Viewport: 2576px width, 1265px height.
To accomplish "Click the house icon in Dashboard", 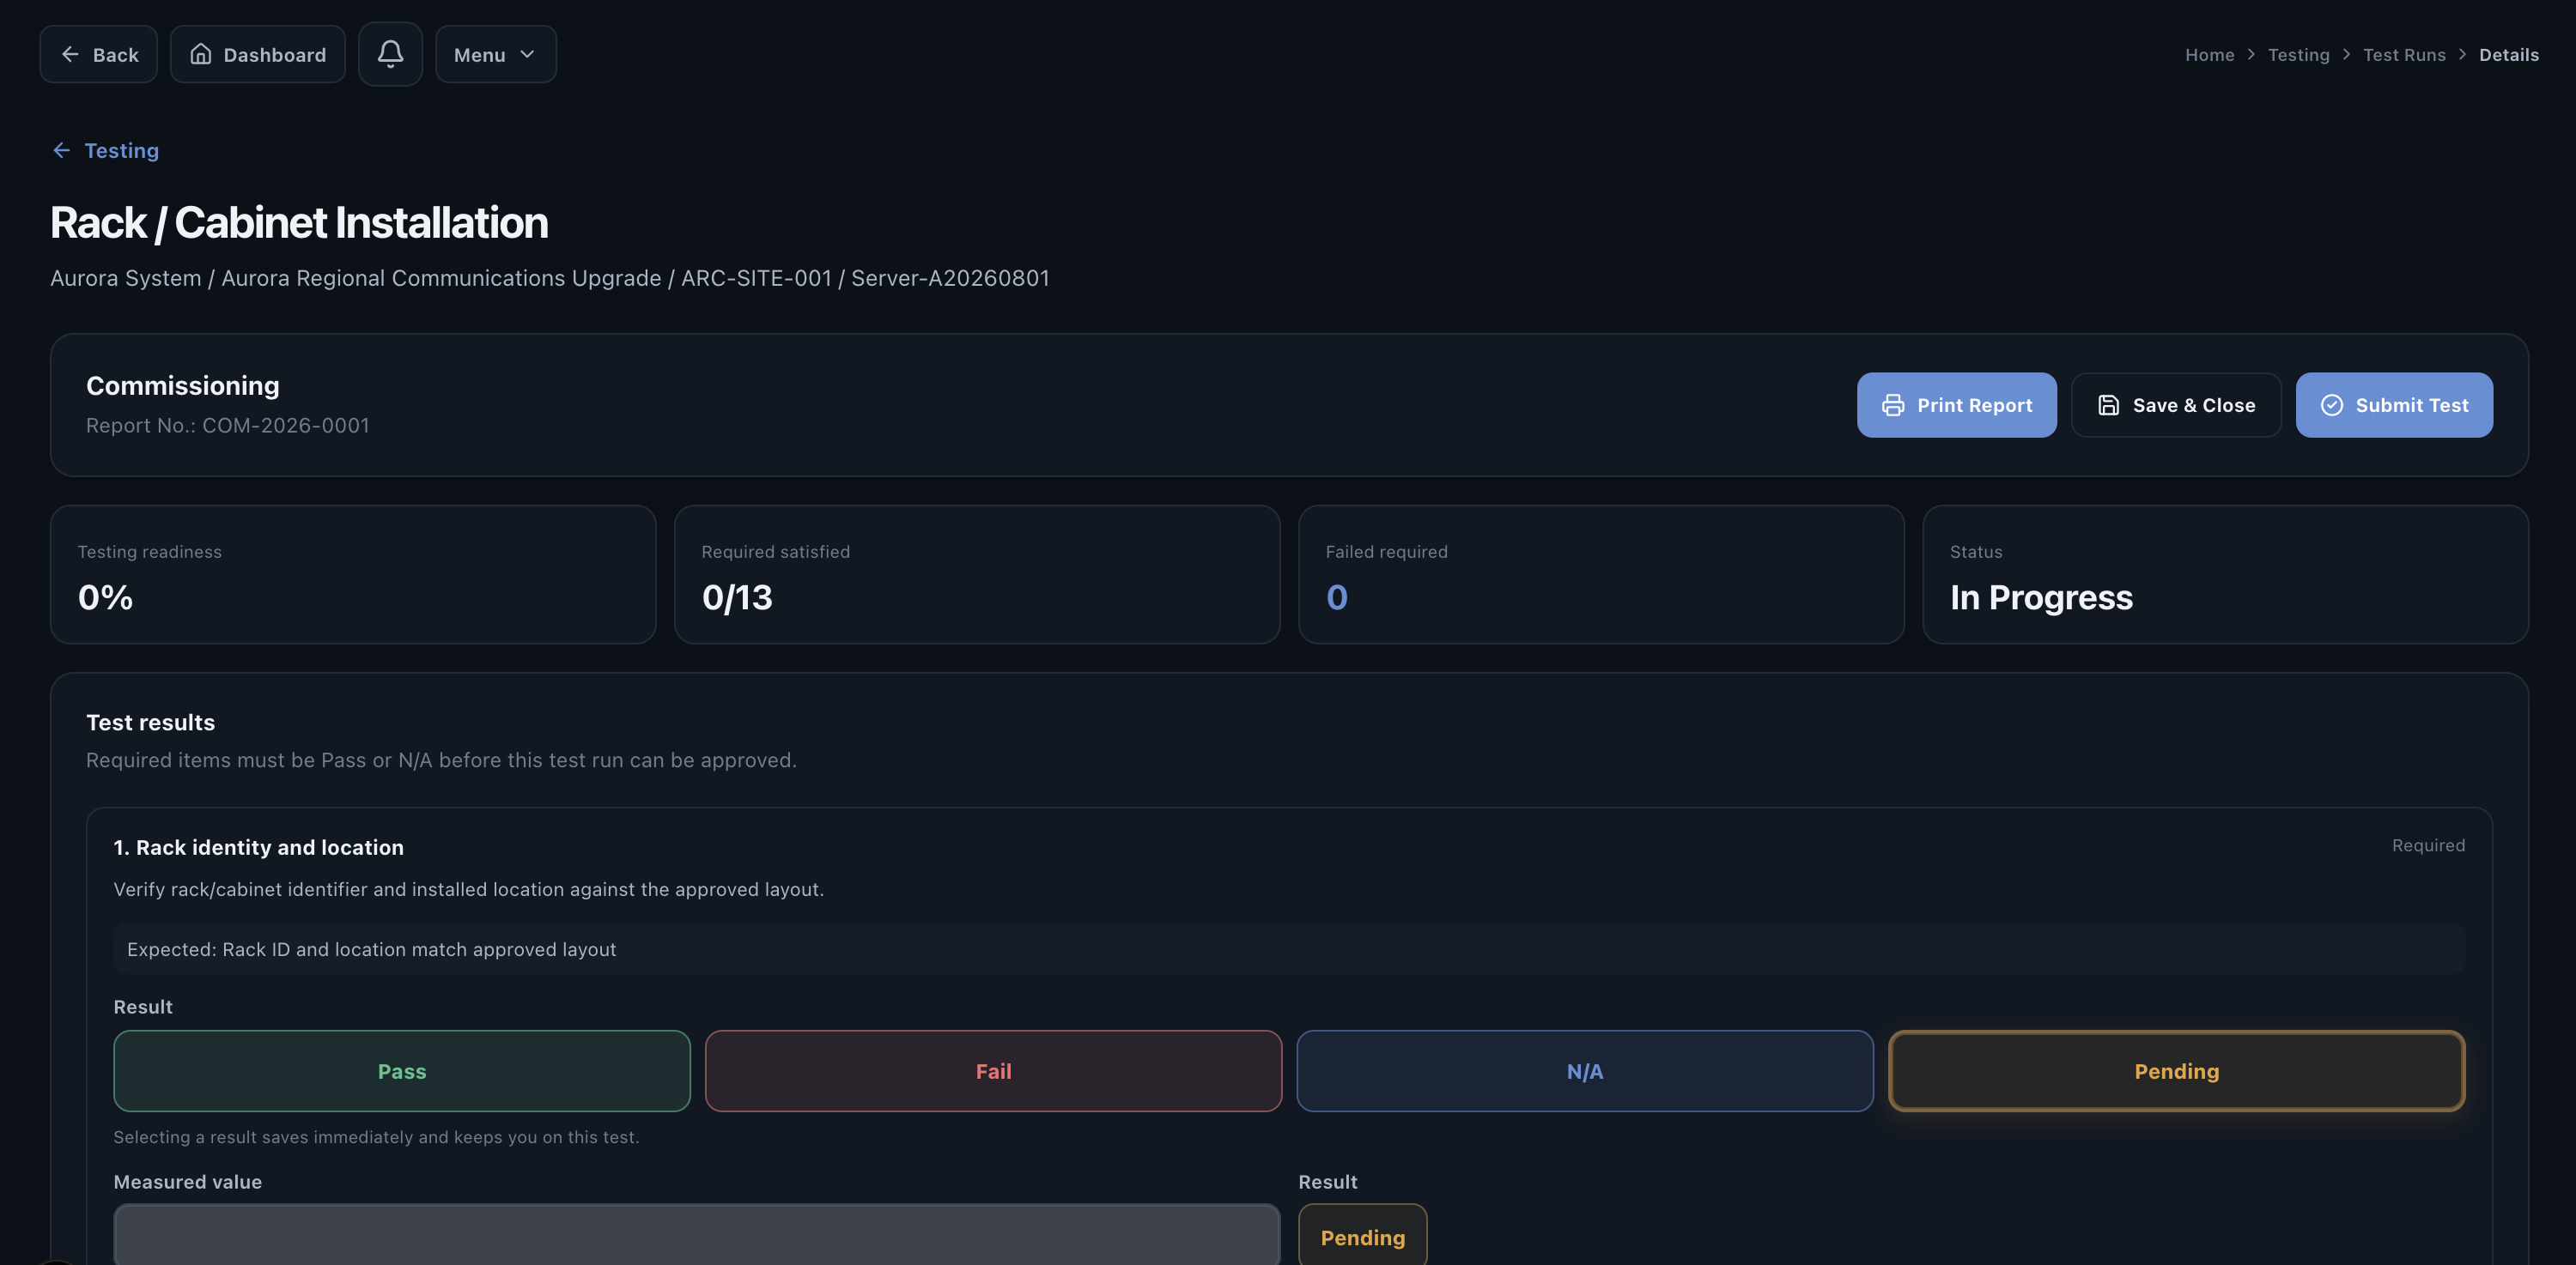I will pyautogui.click(x=201, y=54).
